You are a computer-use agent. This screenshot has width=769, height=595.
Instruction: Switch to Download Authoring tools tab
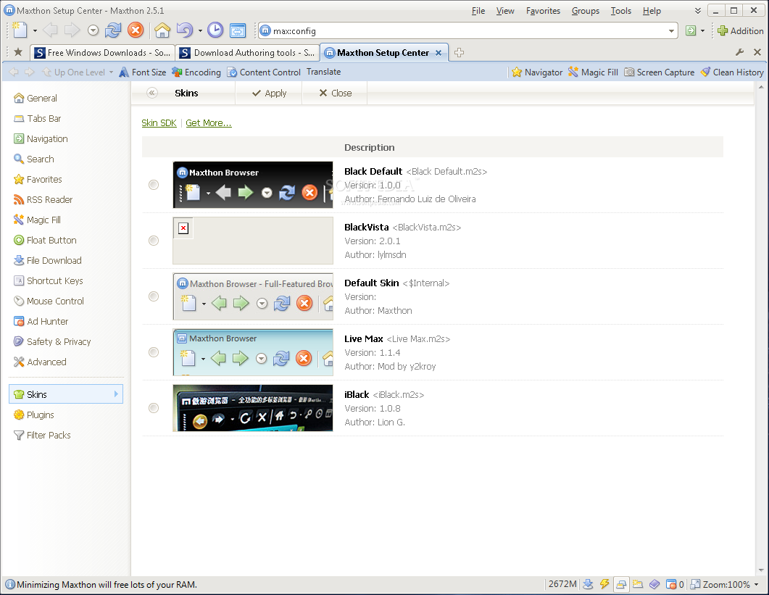[x=247, y=52]
